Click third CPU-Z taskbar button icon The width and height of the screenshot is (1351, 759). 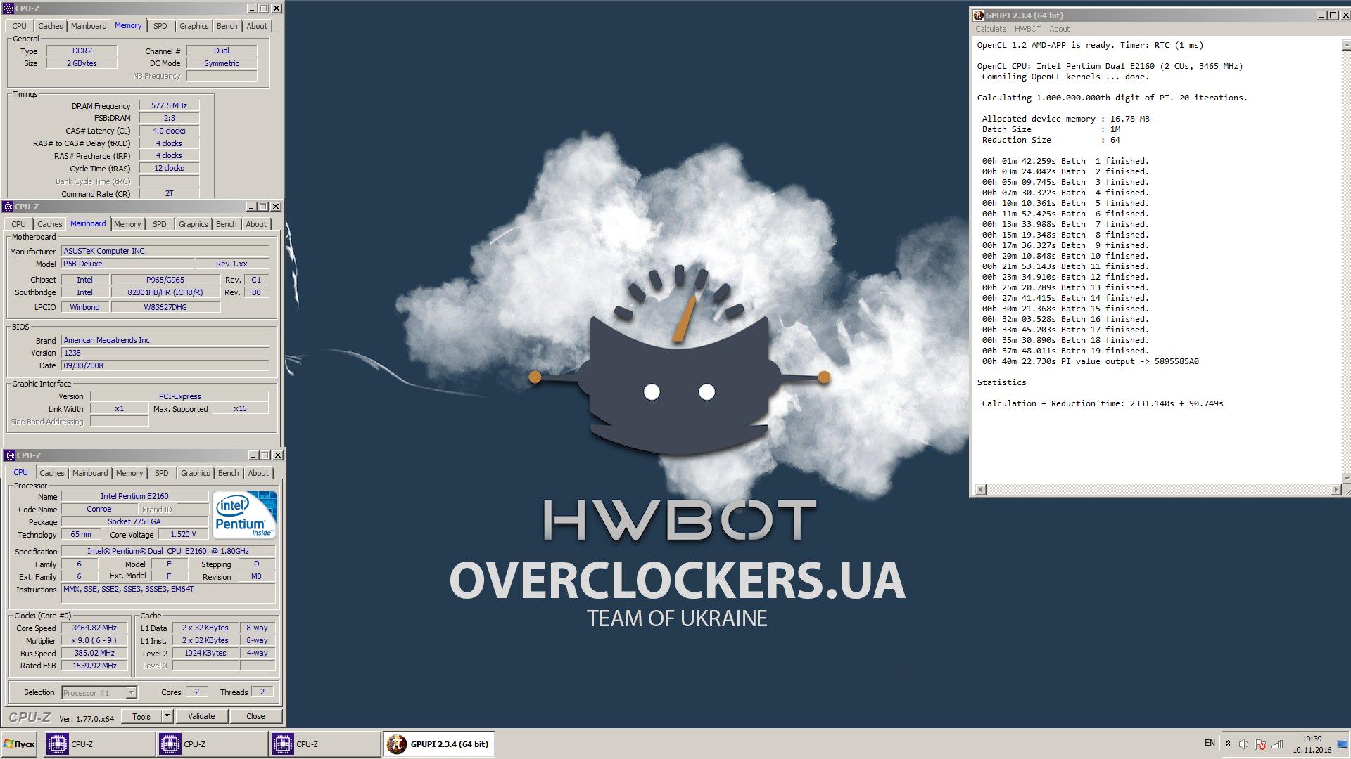tap(282, 744)
